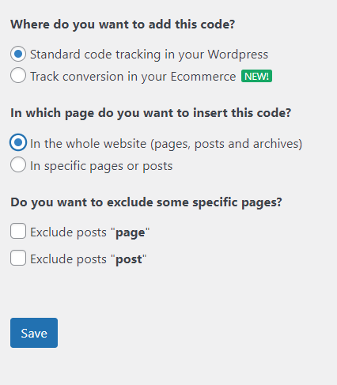Click the bold word "page" in exclude option
Image resolution: width=337 pixels, height=385 pixels.
(x=131, y=232)
